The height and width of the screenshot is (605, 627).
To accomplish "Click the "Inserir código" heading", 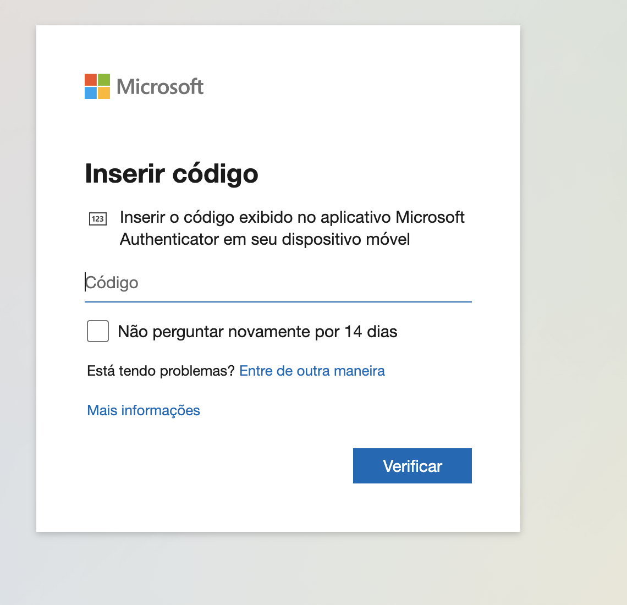I will pyautogui.click(x=172, y=174).
